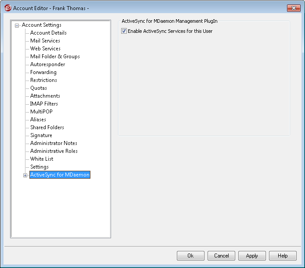Image resolution: width=305 pixels, height=268 pixels.
Task: Expand the ActiveSync for MDaemon node
Action: tap(25, 175)
